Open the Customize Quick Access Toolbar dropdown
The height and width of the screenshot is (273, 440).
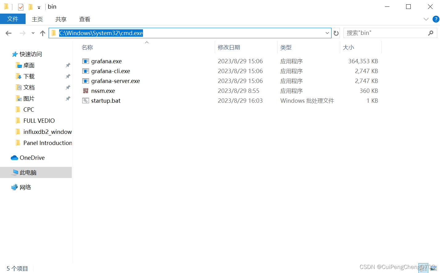pyautogui.click(x=39, y=7)
